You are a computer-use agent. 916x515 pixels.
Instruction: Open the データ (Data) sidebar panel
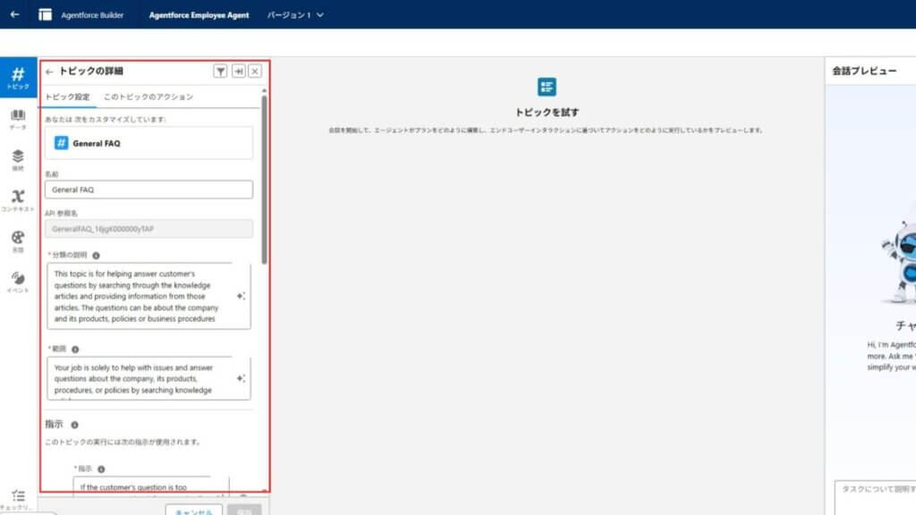pos(18,119)
